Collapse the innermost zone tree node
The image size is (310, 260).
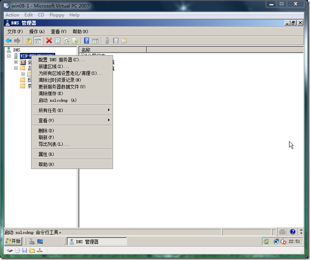coord(23,74)
